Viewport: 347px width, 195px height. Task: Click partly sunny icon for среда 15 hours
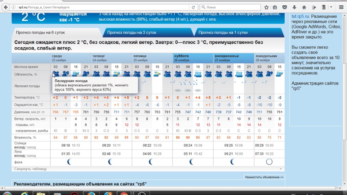pyautogui.click(x=76, y=74)
